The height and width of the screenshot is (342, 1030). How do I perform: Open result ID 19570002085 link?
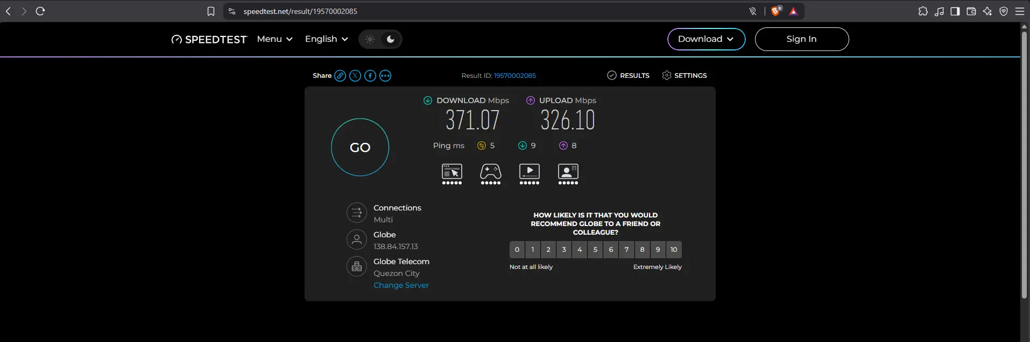[515, 76]
